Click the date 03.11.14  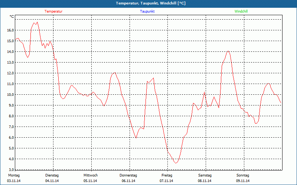pos(14,181)
